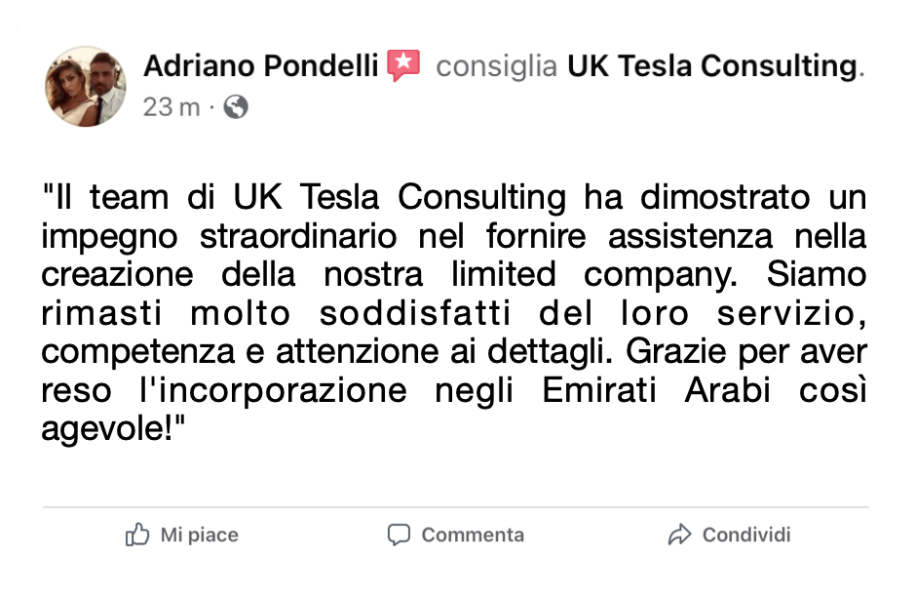Click the red star recommendation badge
Viewport: 916px width, 597px height.
(403, 65)
